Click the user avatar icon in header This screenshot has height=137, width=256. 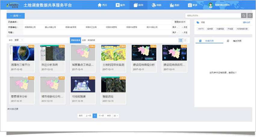(x=211, y=5)
